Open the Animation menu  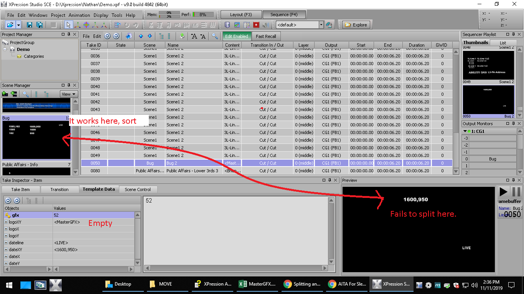click(79, 15)
